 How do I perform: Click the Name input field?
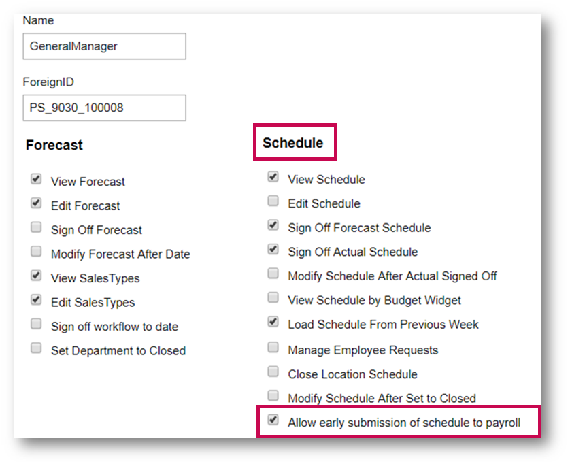point(104,46)
